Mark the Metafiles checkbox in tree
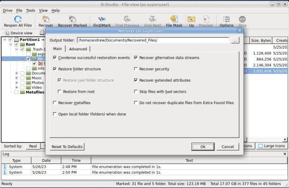 pos(17,92)
